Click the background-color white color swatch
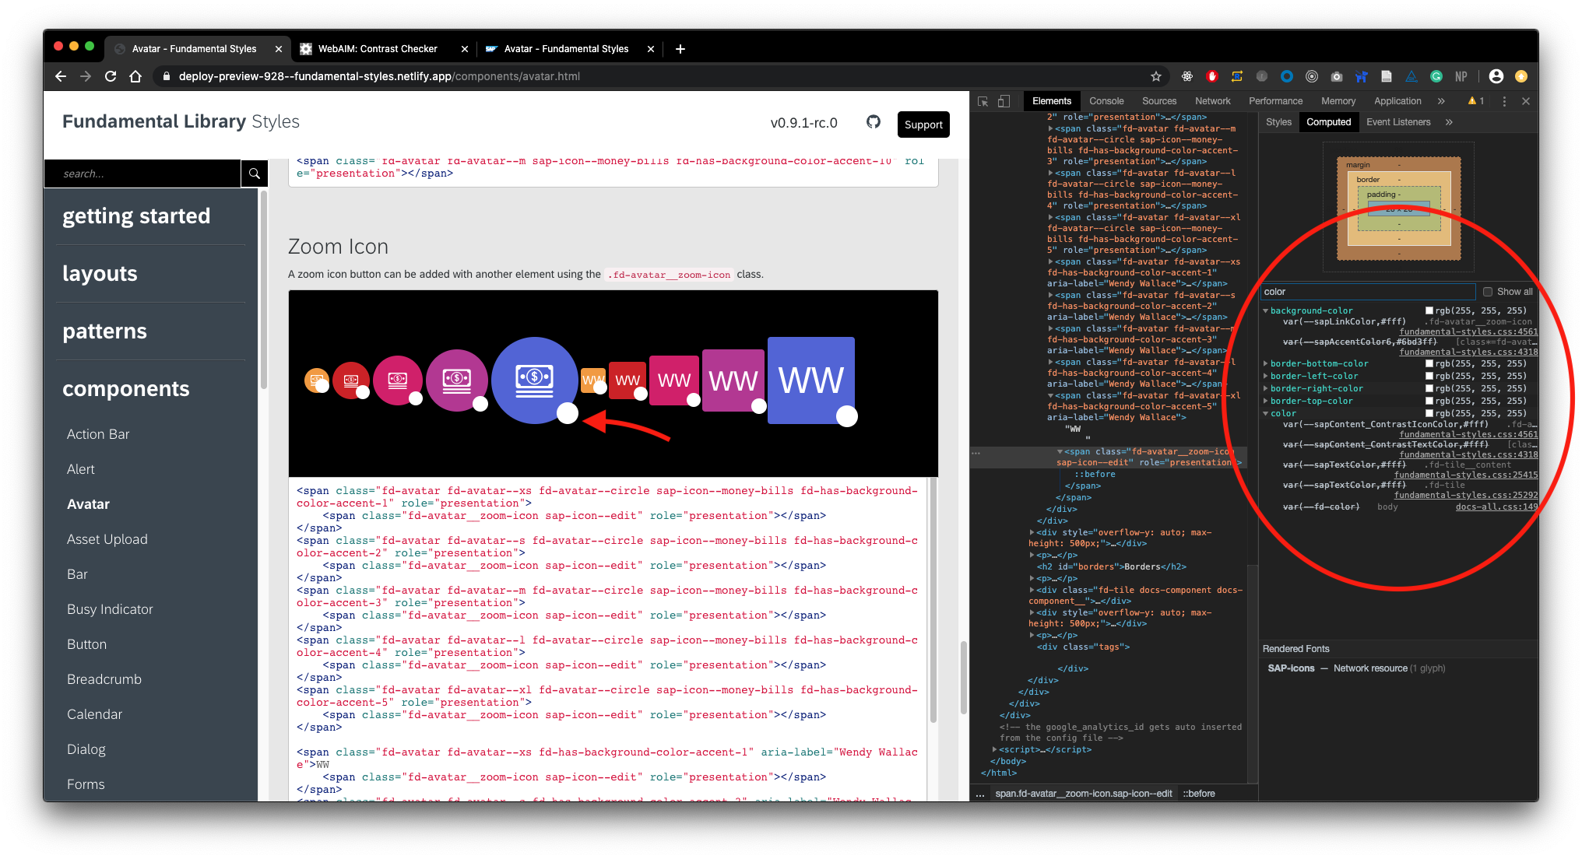Viewport: 1582px width, 859px height. [x=1429, y=310]
